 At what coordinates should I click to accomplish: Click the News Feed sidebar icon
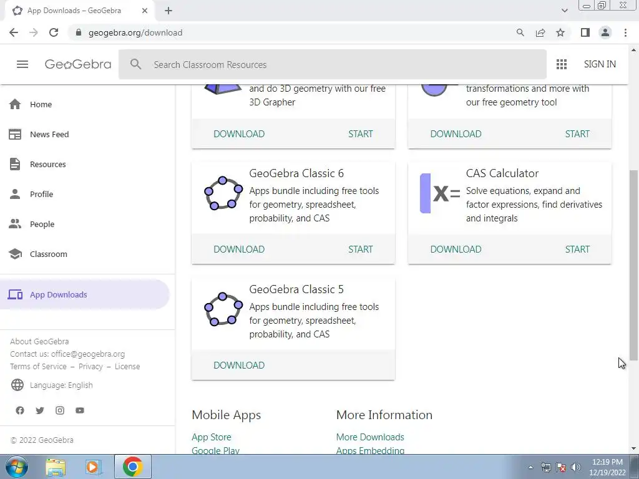tap(15, 134)
